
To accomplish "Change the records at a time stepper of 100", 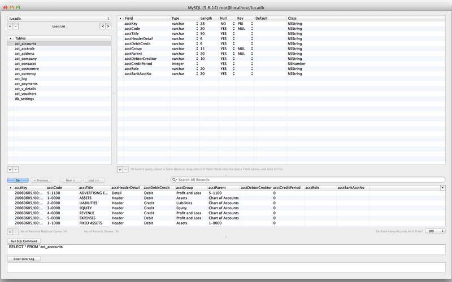I will point(435,231).
